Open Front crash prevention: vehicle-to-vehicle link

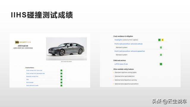[x=129, y=44]
